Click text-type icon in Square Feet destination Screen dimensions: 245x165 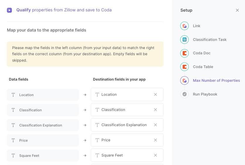(x=97, y=155)
